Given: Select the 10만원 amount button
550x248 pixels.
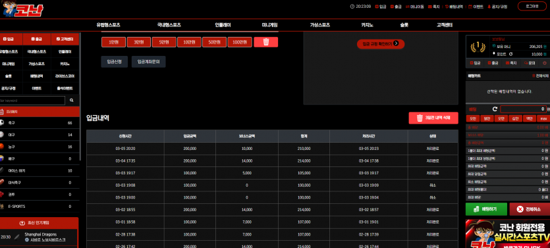Looking at the screenshot, I should click(189, 42).
